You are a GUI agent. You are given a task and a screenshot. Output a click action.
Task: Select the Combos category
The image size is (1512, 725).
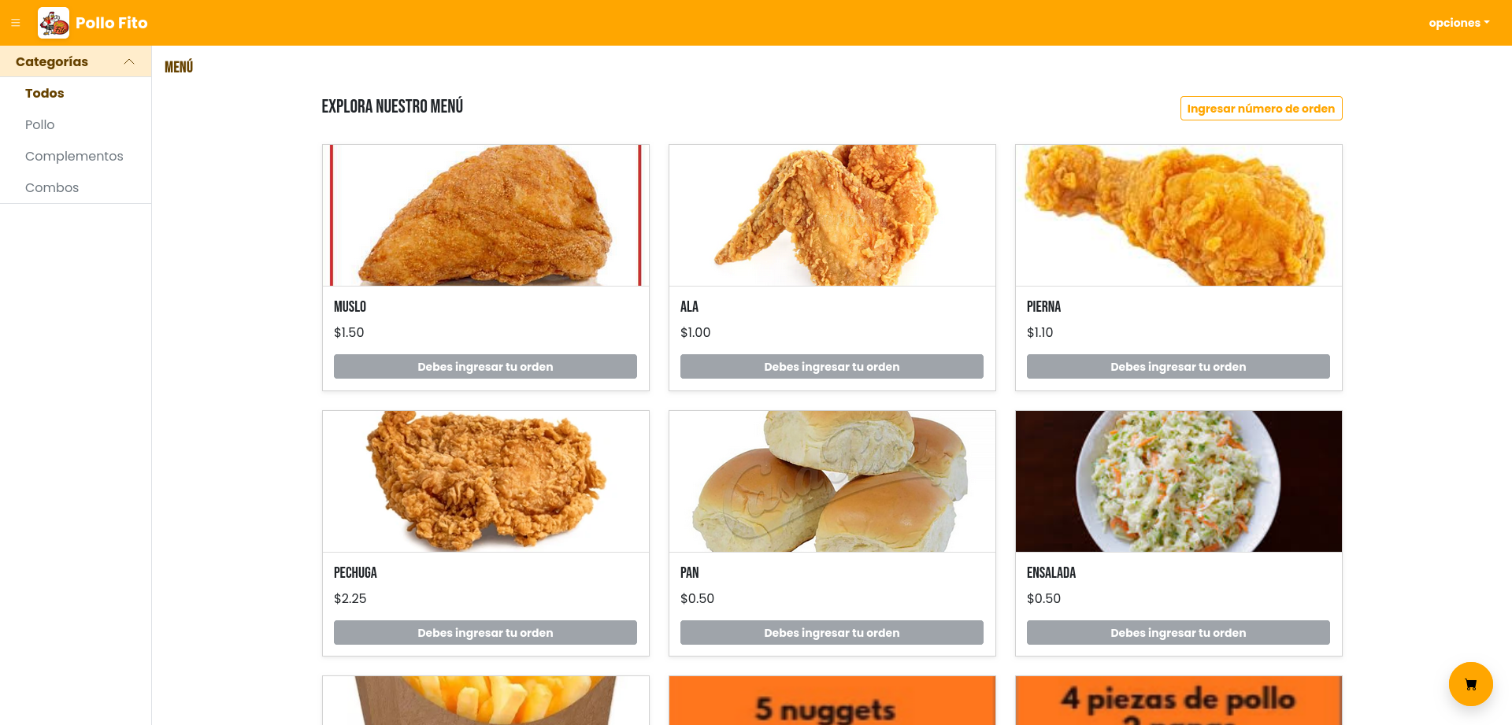pyautogui.click(x=52, y=187)
